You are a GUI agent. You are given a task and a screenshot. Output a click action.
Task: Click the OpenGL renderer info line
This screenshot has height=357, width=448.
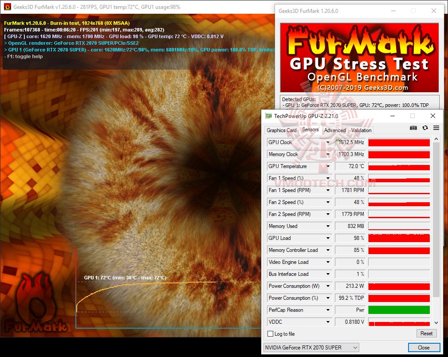pos(71,43)
